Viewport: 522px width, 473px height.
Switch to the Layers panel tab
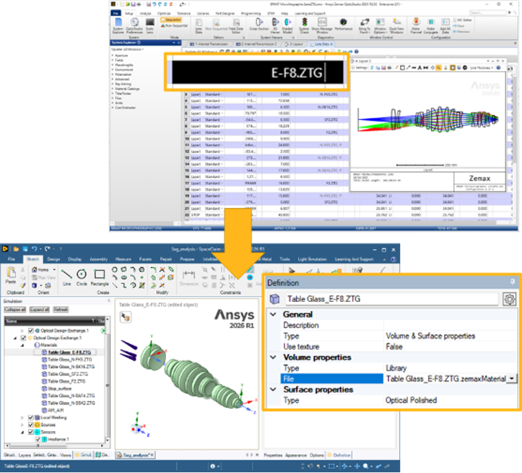25,455
